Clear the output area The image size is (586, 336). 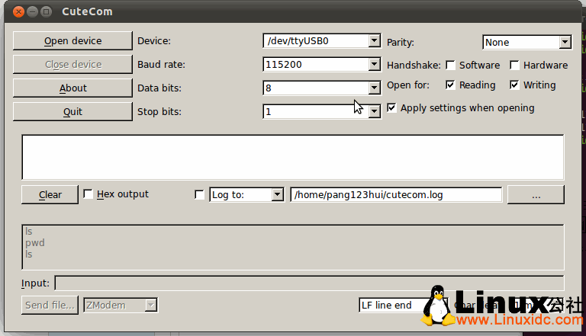coord(50,194)
